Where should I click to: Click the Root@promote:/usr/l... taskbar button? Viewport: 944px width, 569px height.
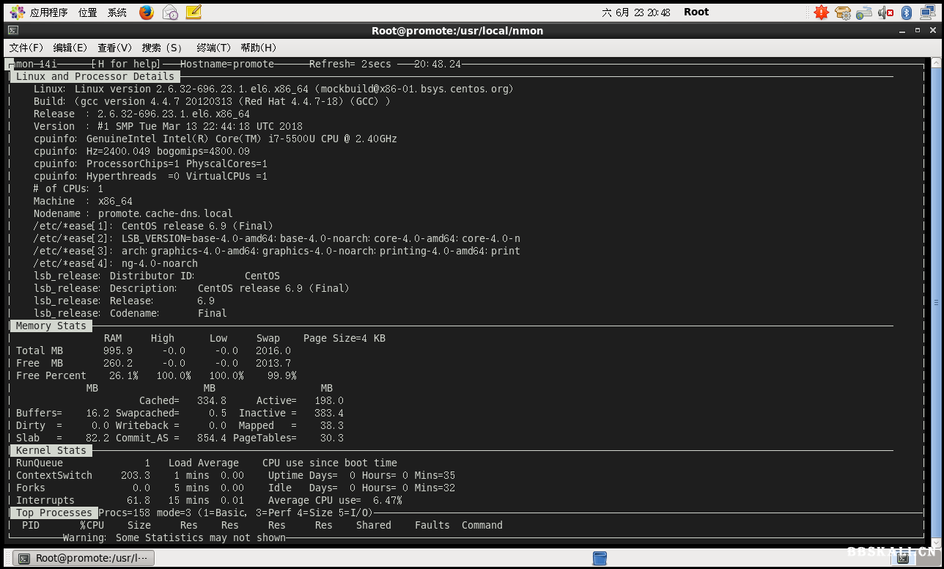tap(83, 558)
